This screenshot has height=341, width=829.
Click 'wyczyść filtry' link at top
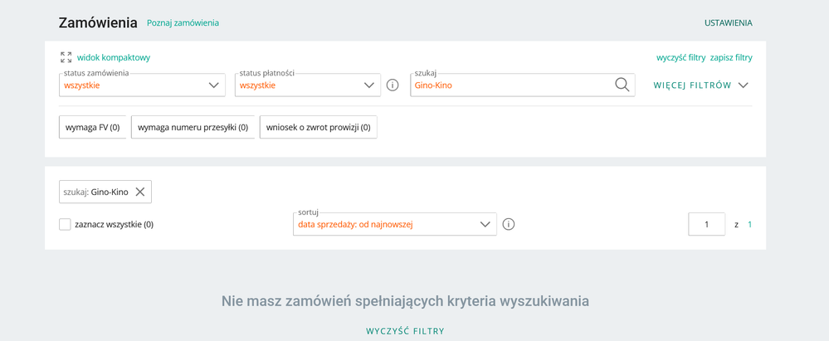click(680, 58)
